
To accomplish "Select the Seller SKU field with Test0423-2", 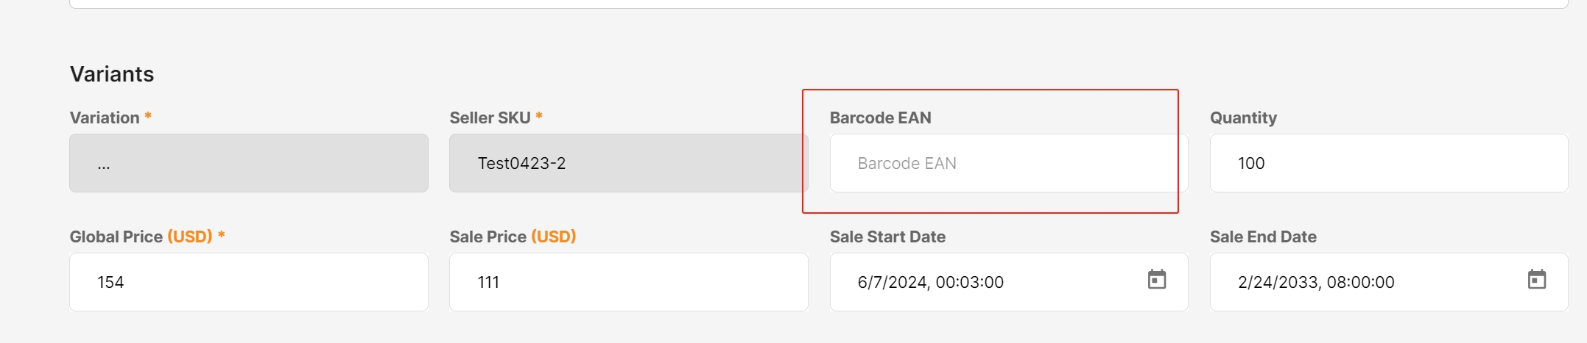I will [x=628, y=163].
